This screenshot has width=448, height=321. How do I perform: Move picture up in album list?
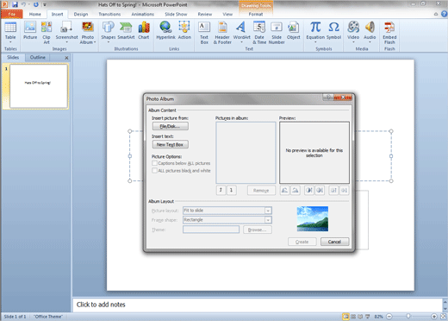(x=221, y=190)
